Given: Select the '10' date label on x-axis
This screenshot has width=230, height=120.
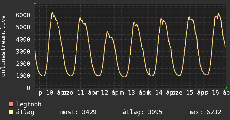Looking at the screenshot, I should 50,93.
